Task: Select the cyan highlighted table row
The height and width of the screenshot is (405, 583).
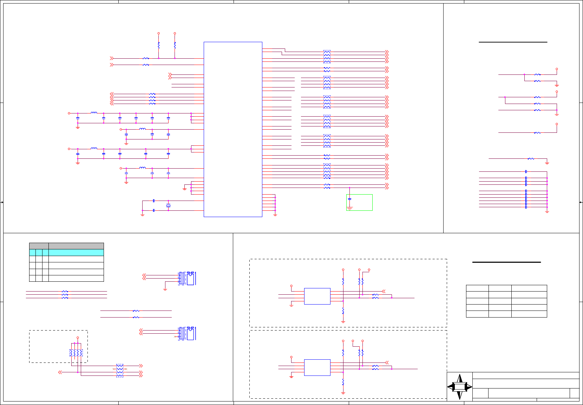Action: [x=66, y=253]
